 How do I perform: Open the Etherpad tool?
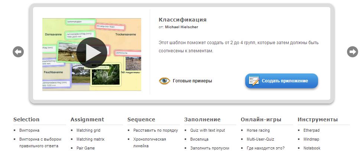click(x=311, y=131)
